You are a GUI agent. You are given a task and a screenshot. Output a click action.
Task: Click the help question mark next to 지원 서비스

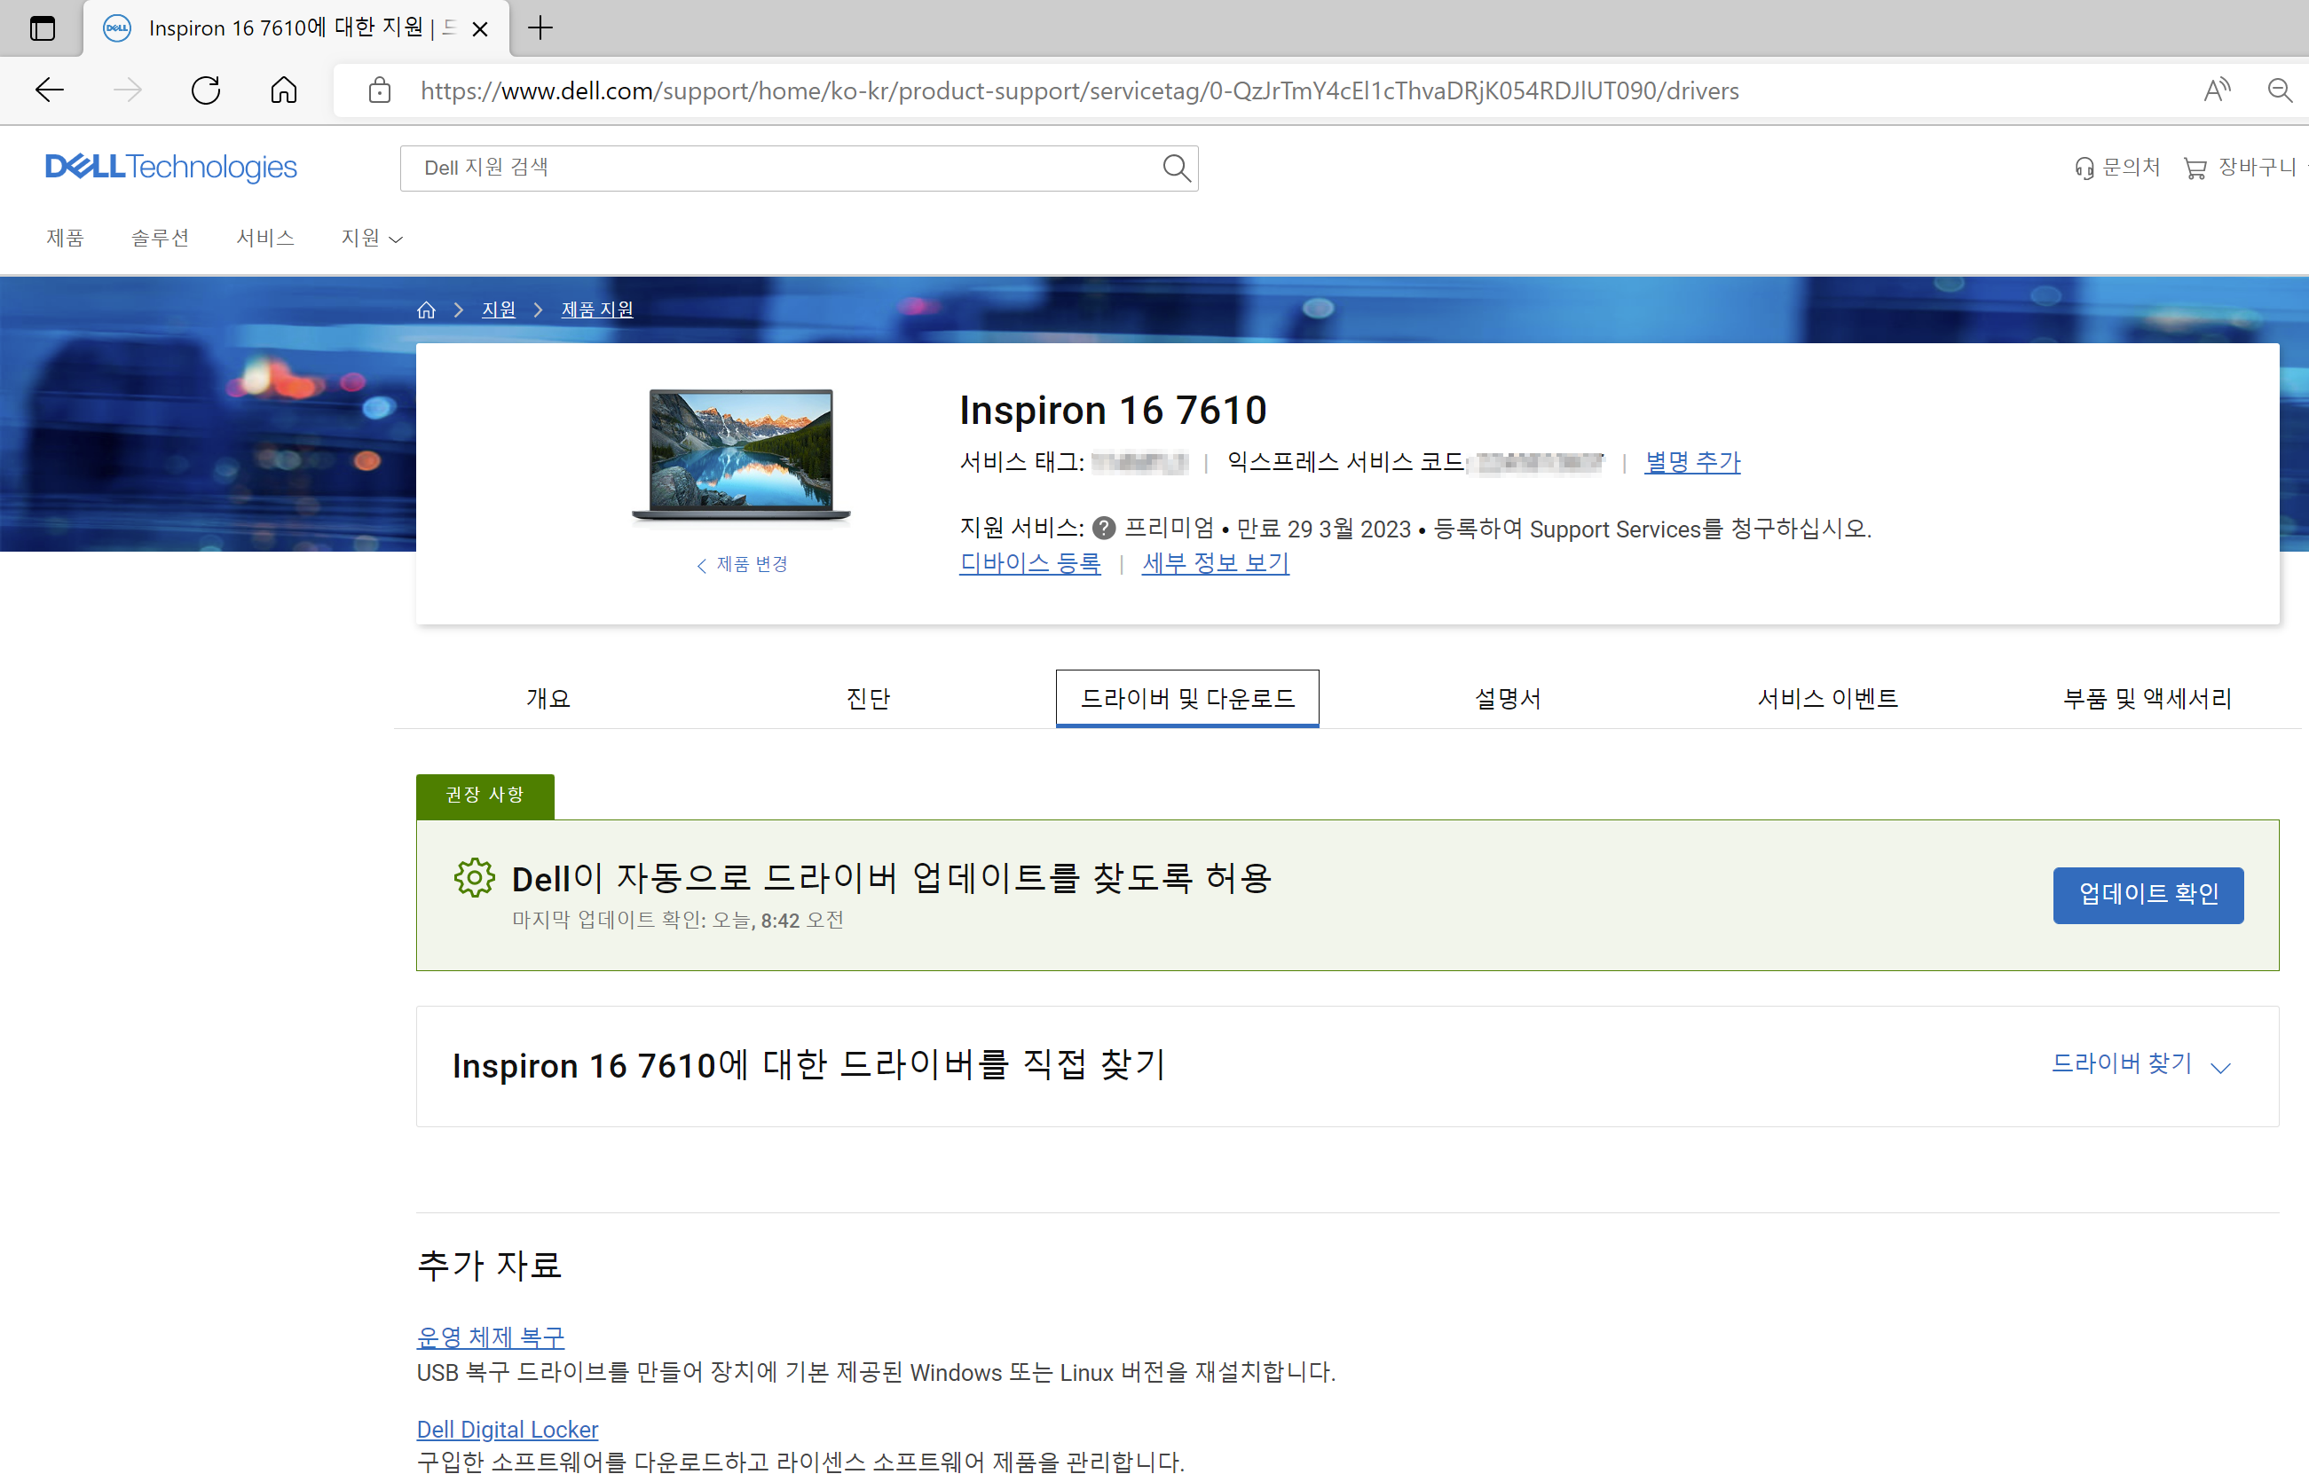point(1105,529)
